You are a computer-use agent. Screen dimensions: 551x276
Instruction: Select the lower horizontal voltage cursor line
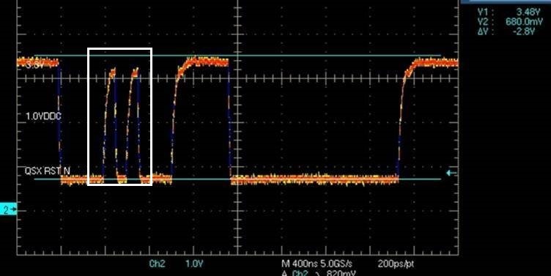point(237,179)
